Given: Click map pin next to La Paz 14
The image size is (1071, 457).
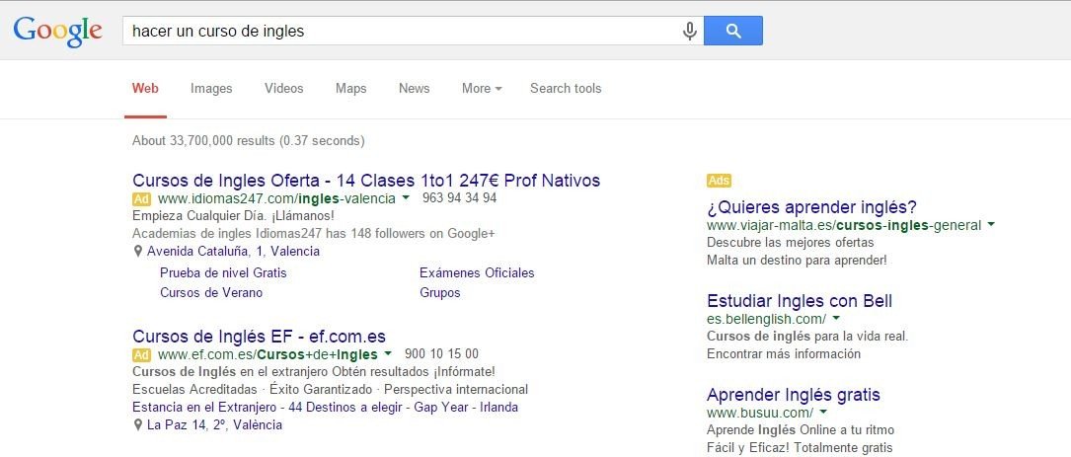Looking at the screenshot, I should tap(137, 425).
